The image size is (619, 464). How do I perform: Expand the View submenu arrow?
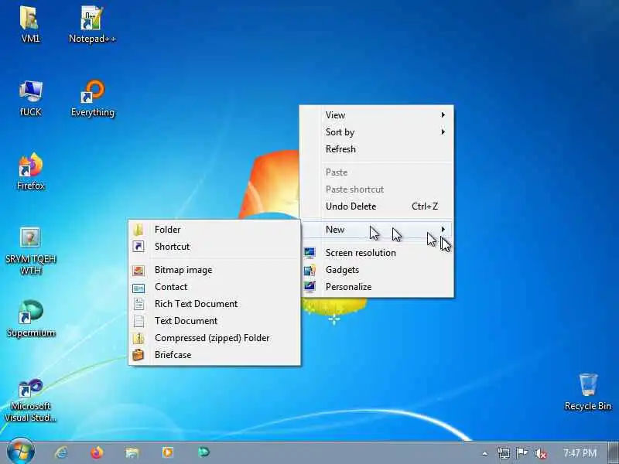click(x=443, y=114)
